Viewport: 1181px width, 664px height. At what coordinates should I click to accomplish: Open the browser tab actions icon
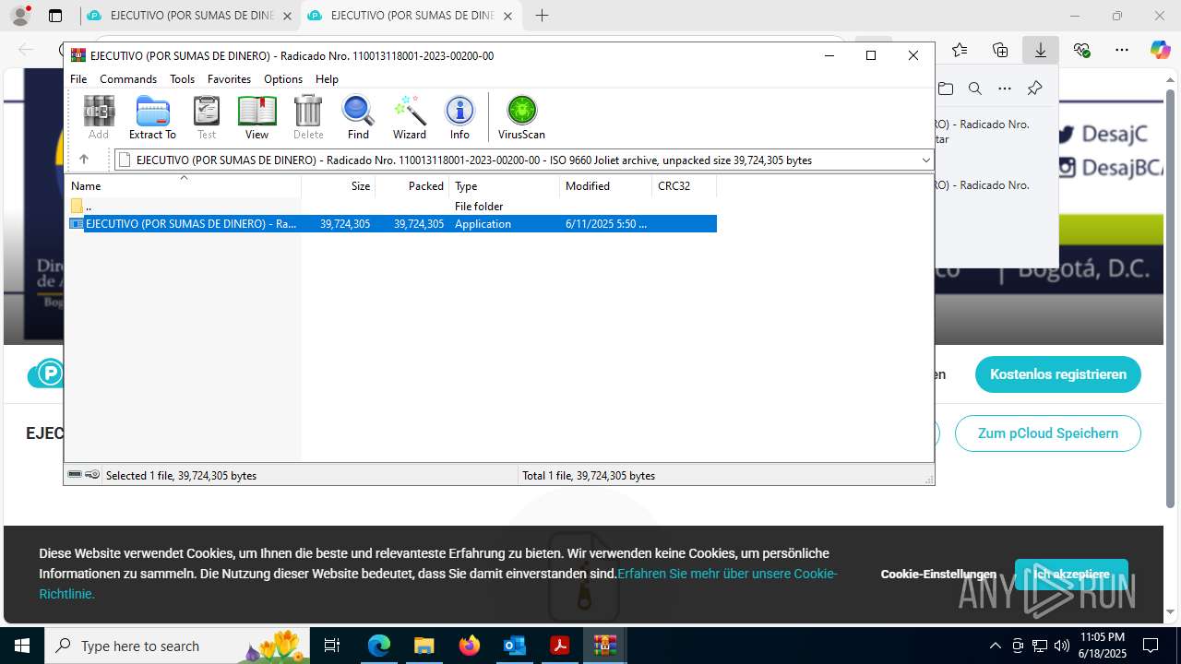tap(54, 16)
